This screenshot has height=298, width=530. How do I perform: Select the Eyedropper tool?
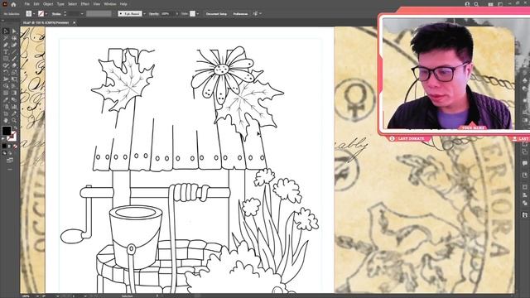coord(6,99)
